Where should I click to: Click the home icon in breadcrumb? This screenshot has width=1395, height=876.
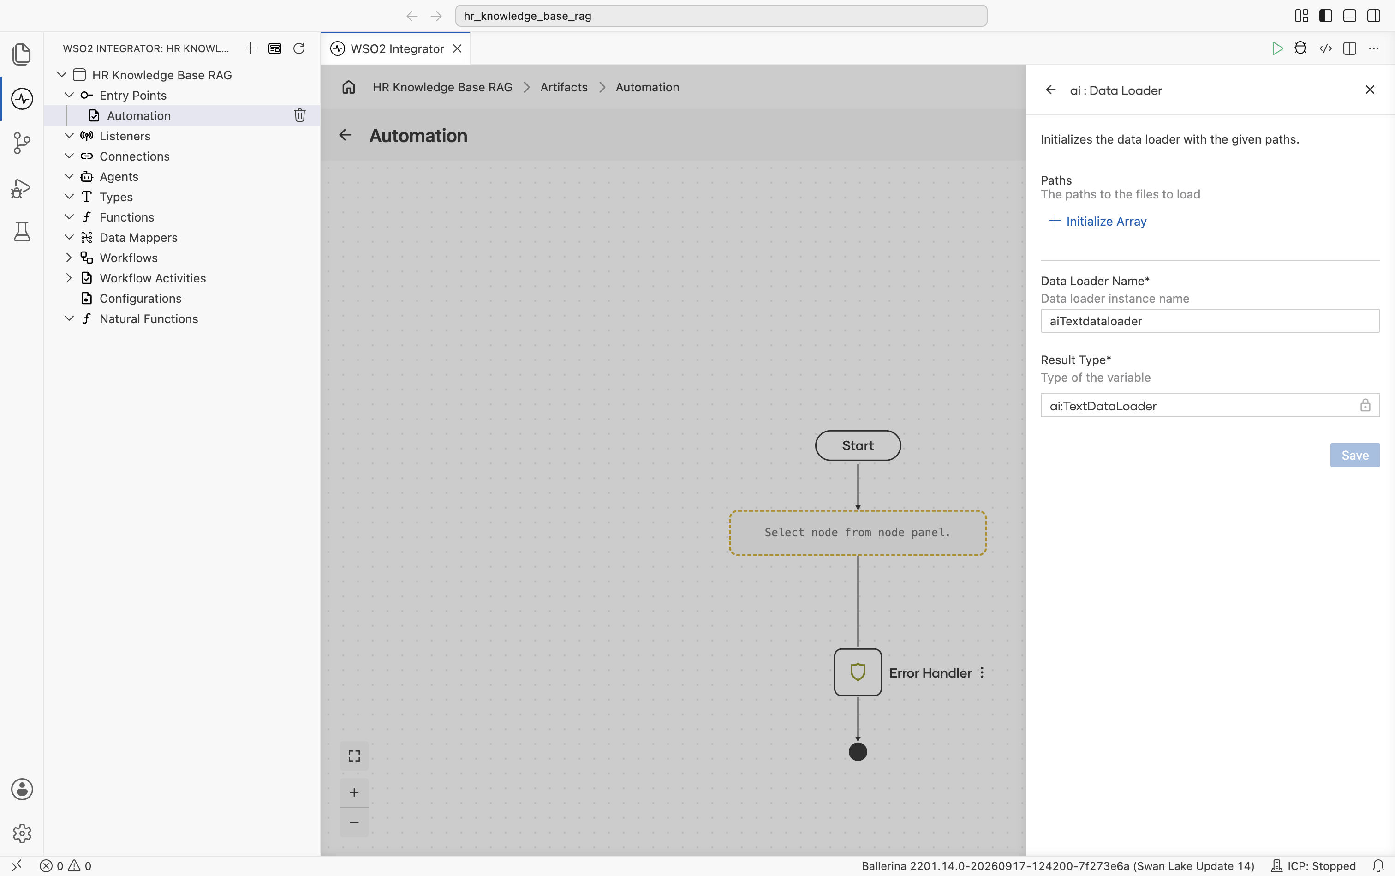point(349,87)
